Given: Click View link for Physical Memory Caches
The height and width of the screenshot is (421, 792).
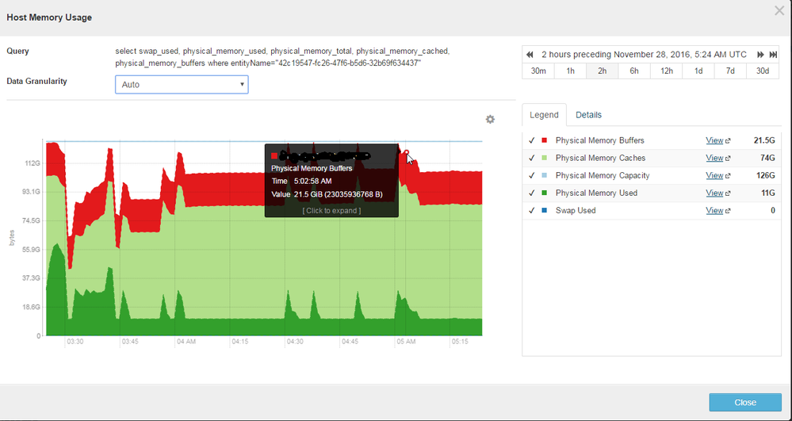Looking at the screenshot, I should [714, 159].
